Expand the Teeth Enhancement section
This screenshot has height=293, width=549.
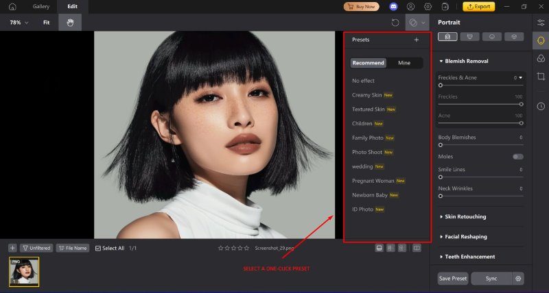coord(467,257)
